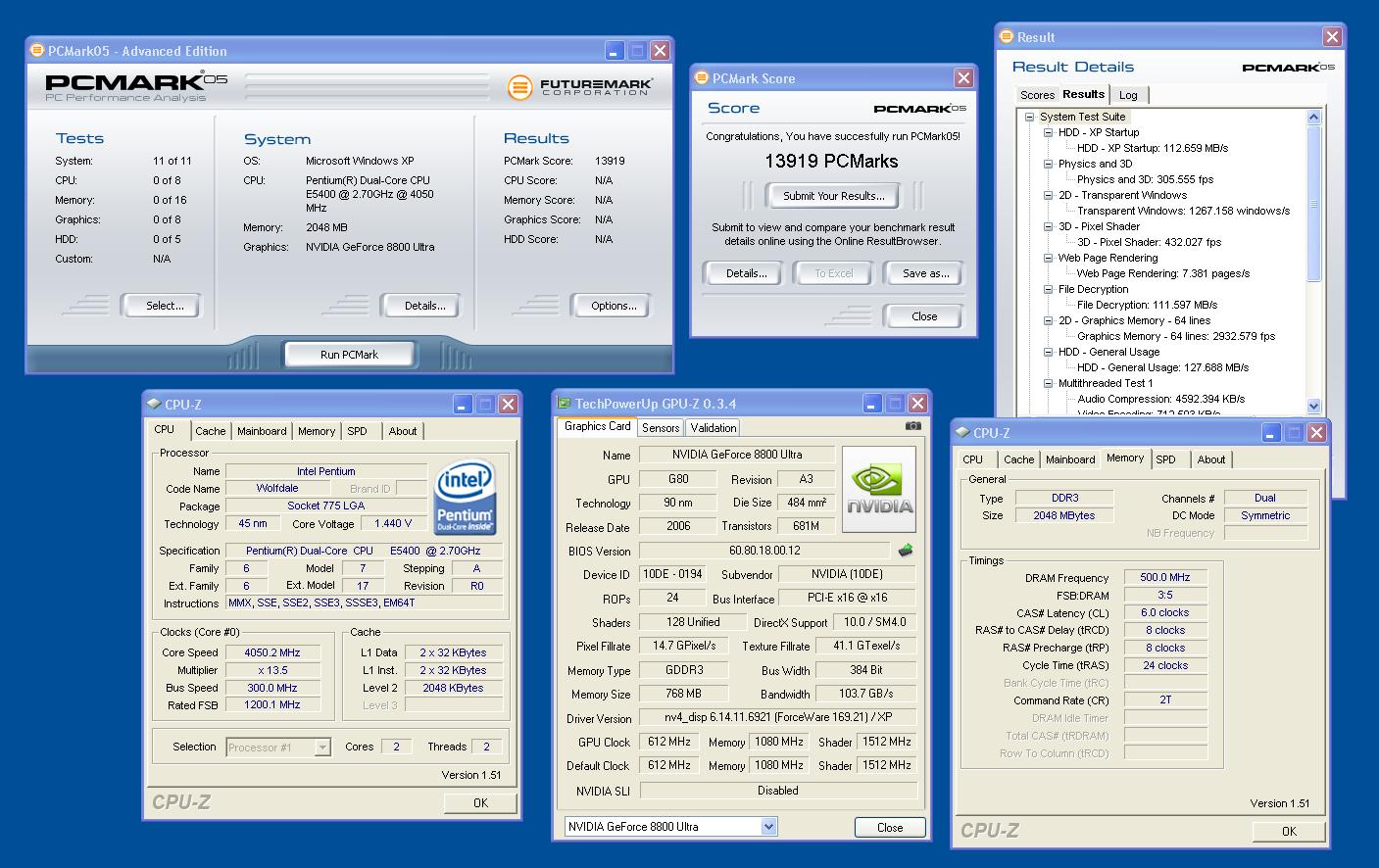This screenshot has height=868, width=1379.
Task: Click OK in CPU-Z memory window
Action: pos(1289,831)
